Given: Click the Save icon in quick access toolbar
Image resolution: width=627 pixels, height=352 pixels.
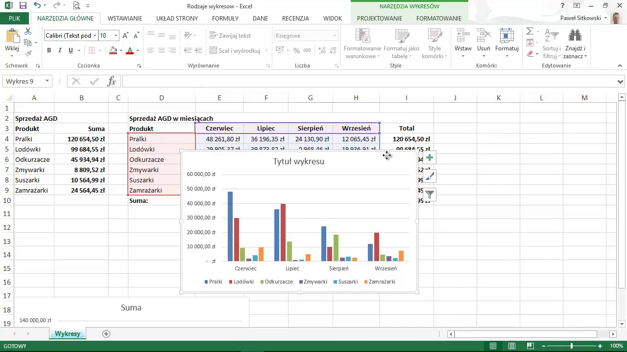Looking at the screenshot, I should pyautogui.click(x=23, y=6).
